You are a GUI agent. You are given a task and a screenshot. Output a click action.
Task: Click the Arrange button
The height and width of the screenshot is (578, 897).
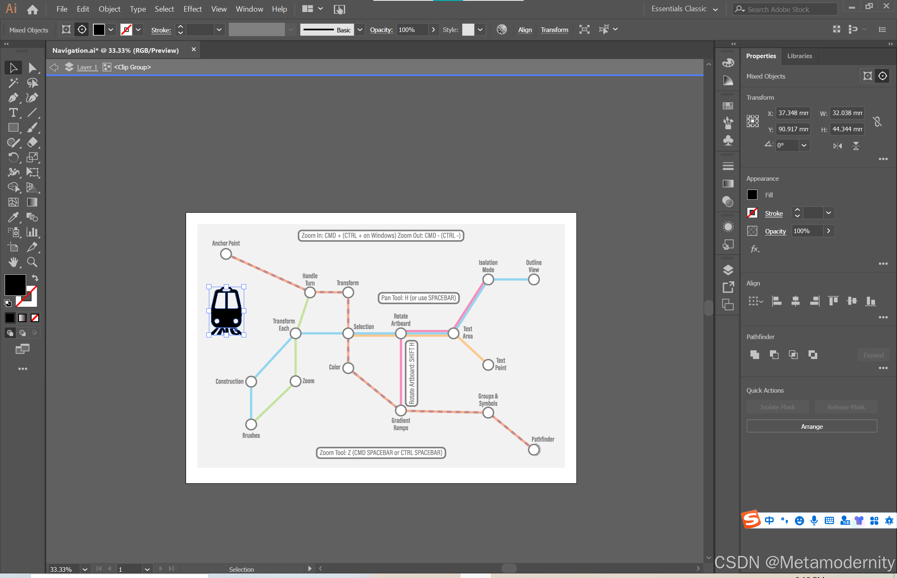click(x=811, y=427)
